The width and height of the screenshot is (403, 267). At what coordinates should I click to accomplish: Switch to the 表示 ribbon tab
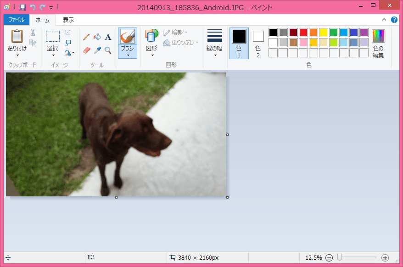68,20
